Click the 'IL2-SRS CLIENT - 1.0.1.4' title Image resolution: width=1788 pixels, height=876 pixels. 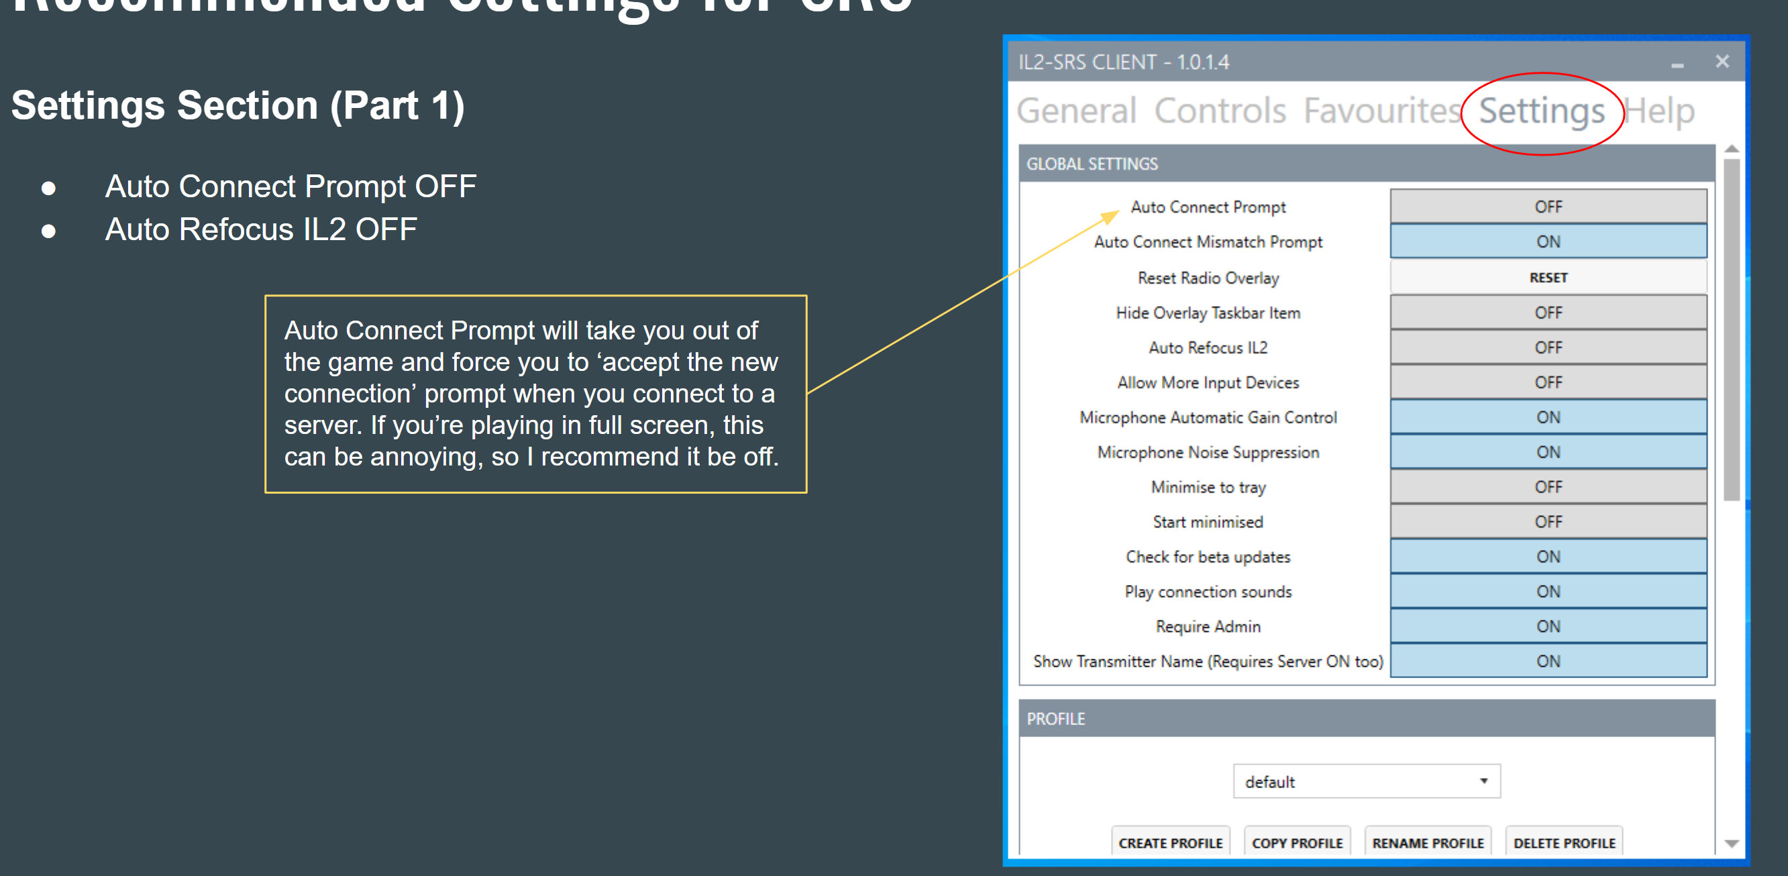tap(1123, 62)
